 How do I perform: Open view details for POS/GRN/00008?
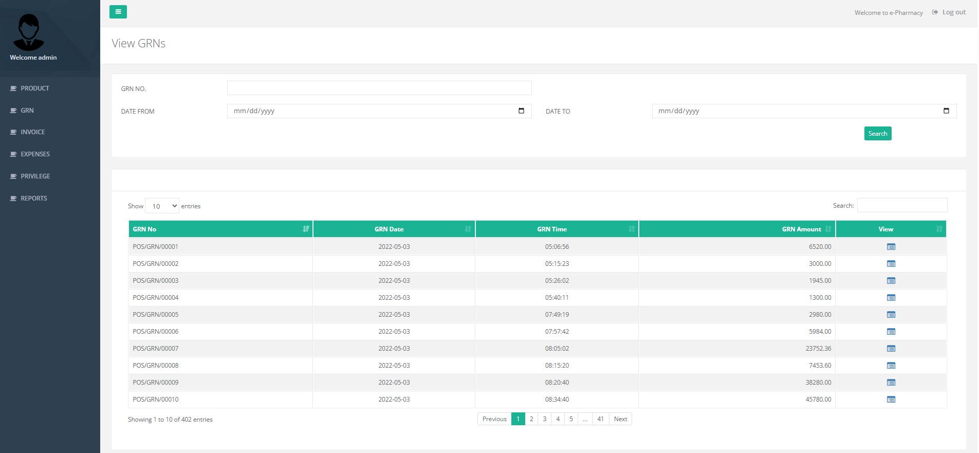click(x=891, y=366)
